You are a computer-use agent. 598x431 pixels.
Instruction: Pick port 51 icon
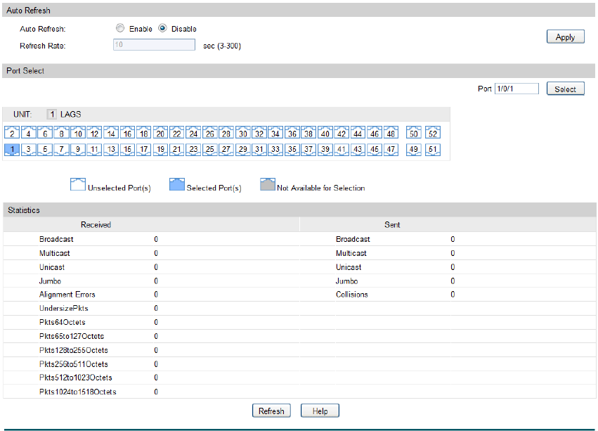433,149
